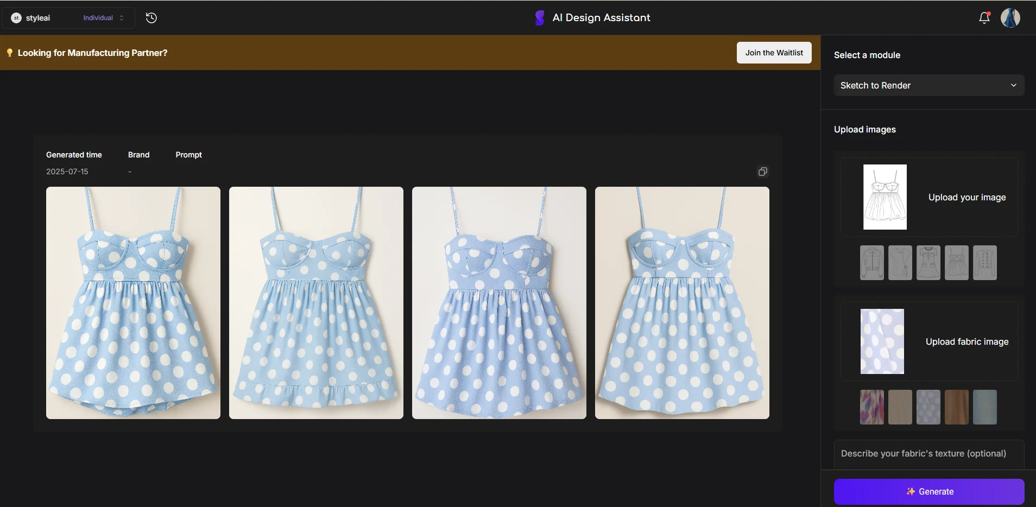Select the double-breasted jacket sketch sample
Viewport: 1036px width, 507px height.
[x=984, y=263]
